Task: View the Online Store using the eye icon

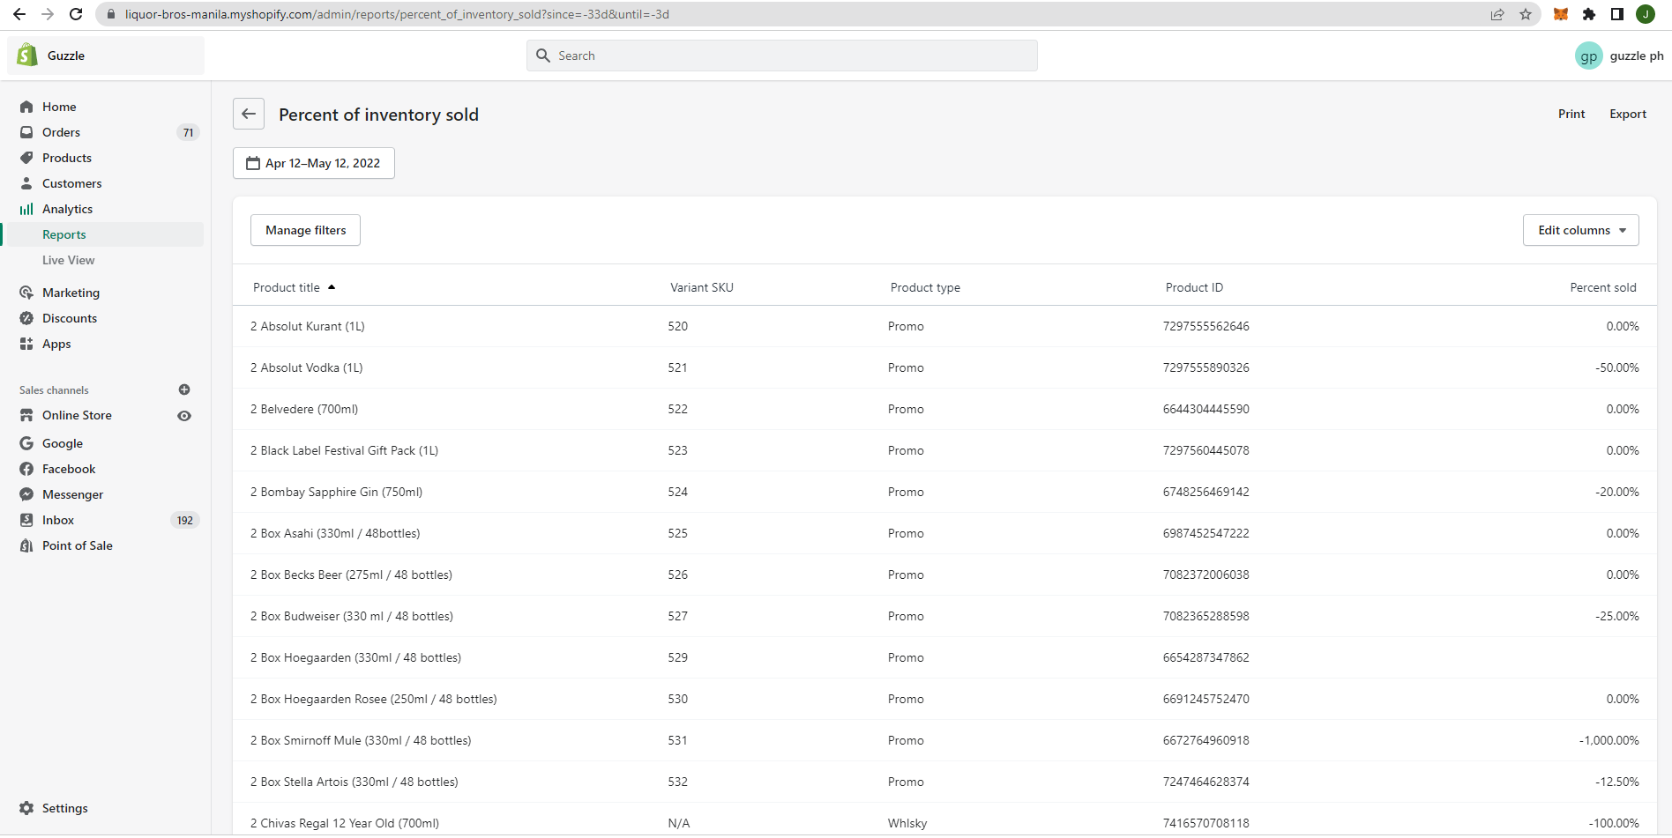Action: click(x=184, y=416)
